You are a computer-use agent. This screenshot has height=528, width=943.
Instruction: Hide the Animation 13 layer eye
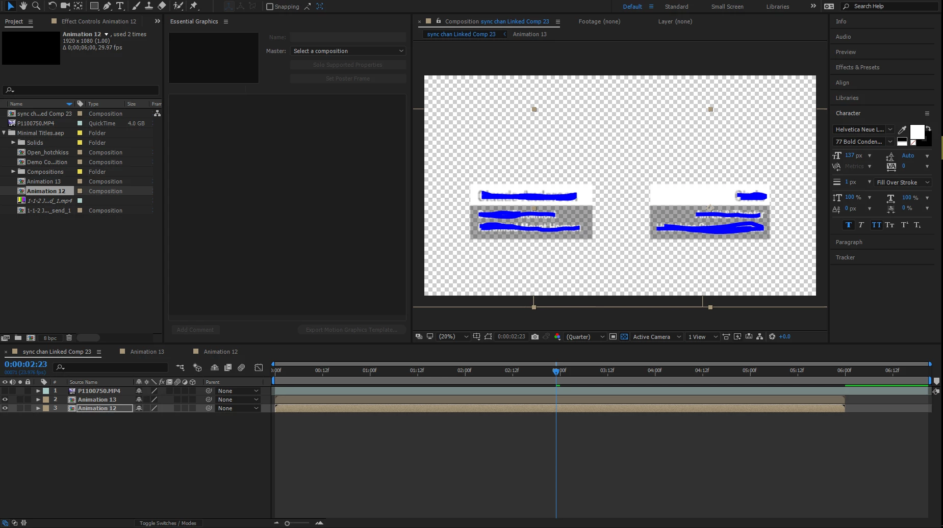pos(5,400)
